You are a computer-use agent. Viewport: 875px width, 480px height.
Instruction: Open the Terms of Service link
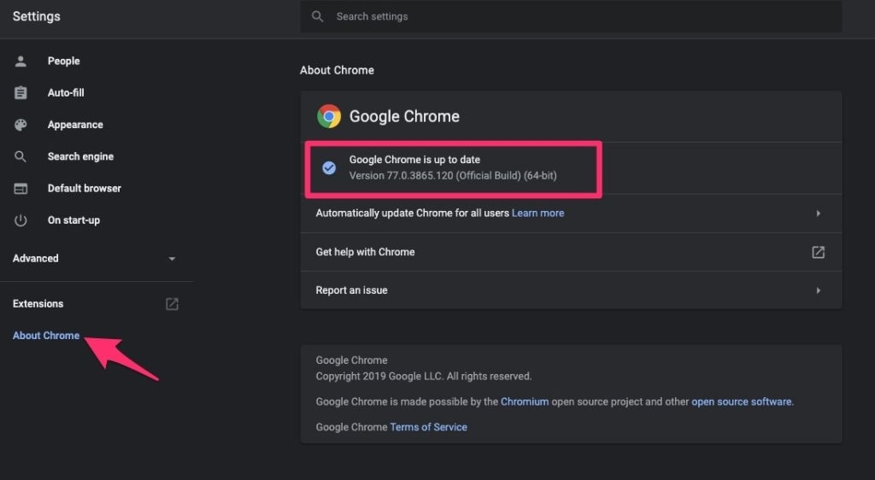coord(429,428)
